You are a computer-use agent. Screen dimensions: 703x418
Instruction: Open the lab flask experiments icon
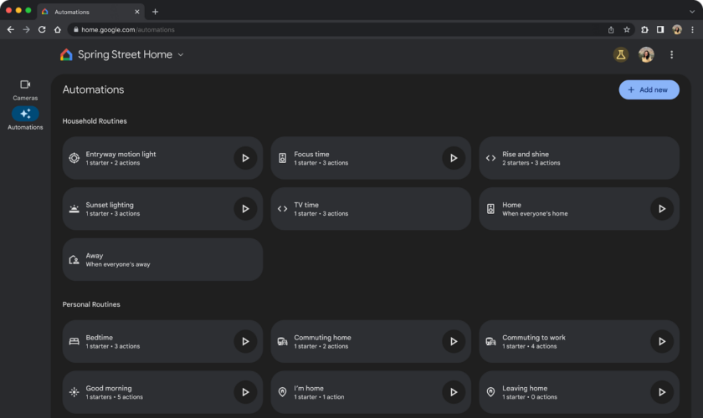point(620,55)
